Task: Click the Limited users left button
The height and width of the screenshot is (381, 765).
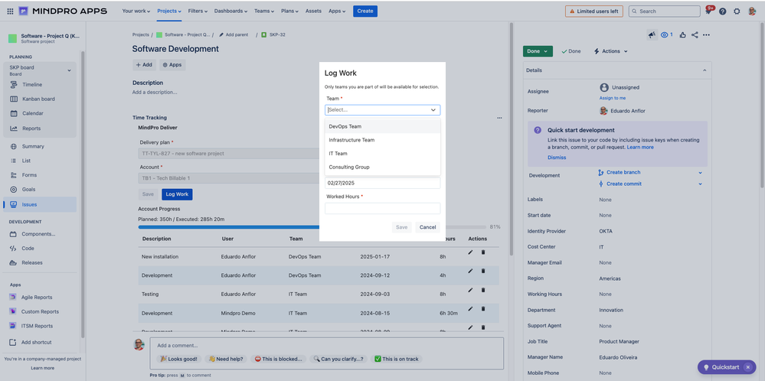Action: click(593, 11)
